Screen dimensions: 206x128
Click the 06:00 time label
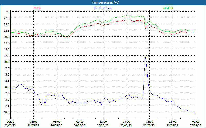click(57, 122)
